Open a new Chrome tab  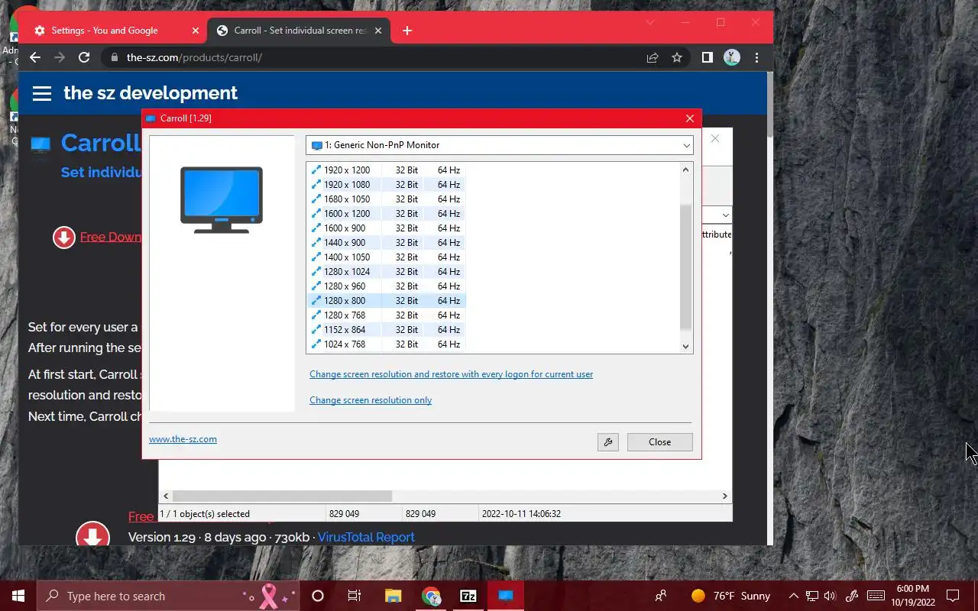tap(407, 31)
